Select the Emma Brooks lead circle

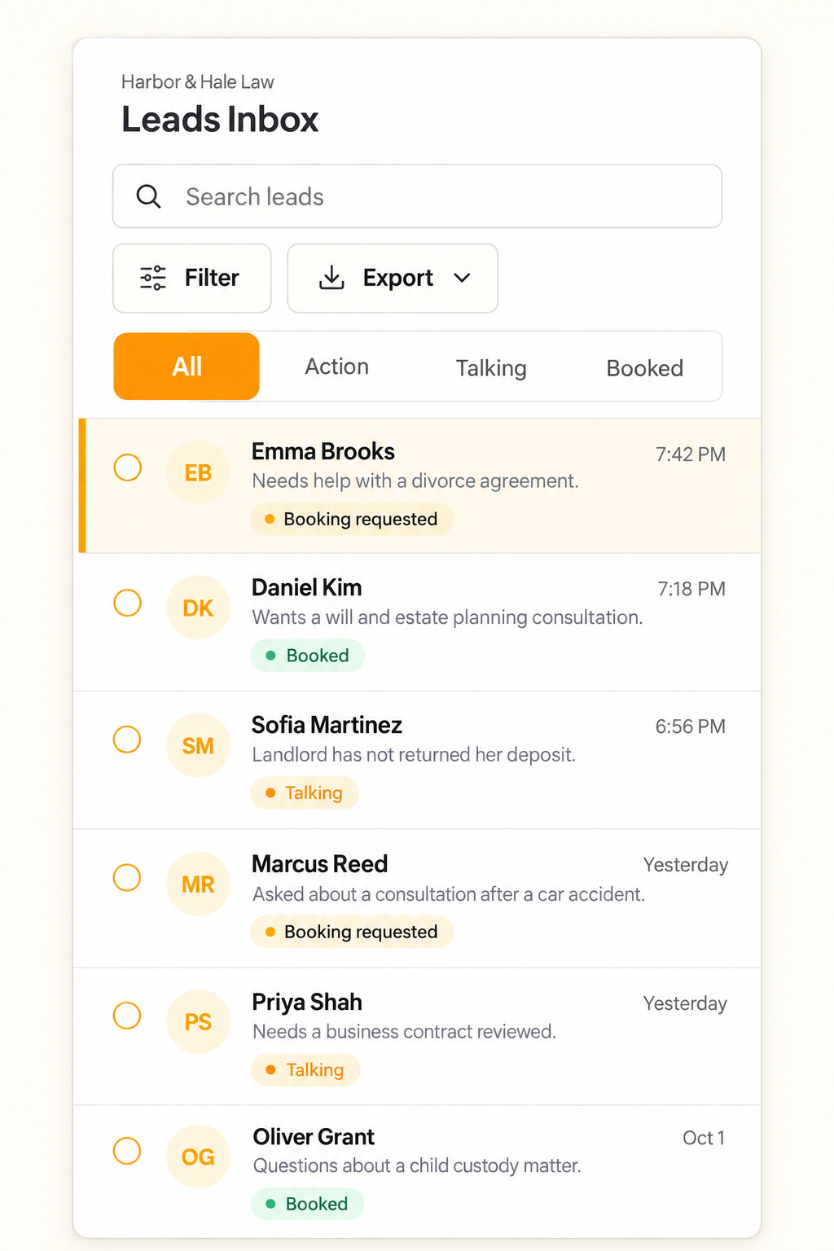click(127, 467)
